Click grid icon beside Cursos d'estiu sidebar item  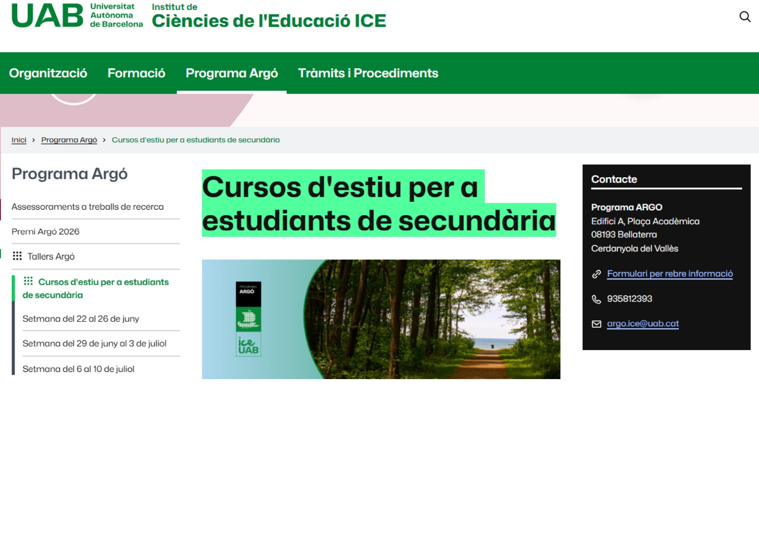[28, 281]
